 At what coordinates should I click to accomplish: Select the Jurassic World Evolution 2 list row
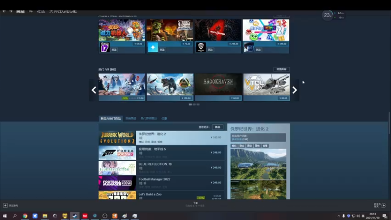point(162,138)
